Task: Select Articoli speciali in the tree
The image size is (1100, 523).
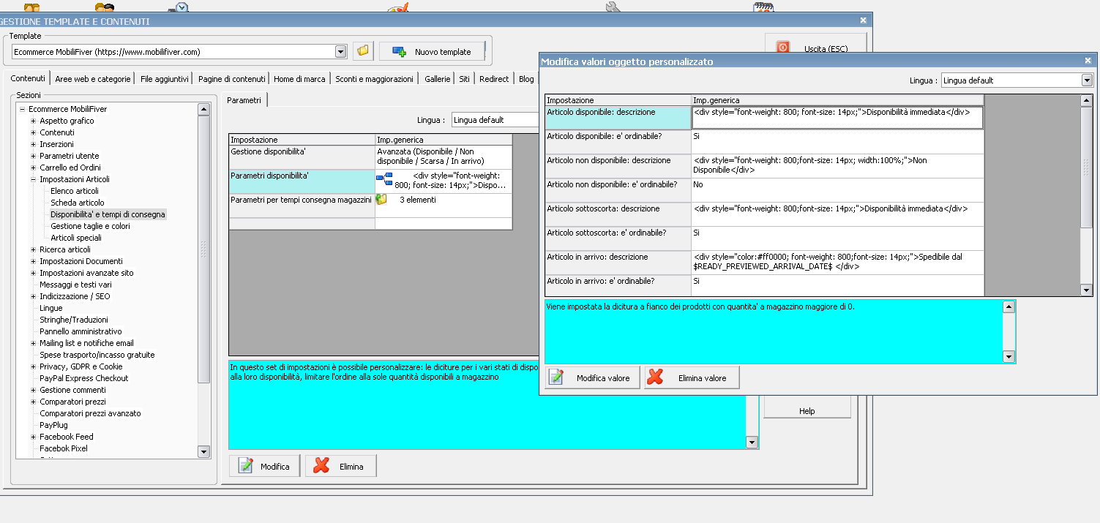Action: tap(76, 238)
